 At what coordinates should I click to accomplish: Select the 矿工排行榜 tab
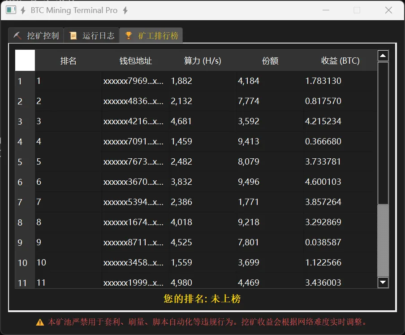click(151, 35)
